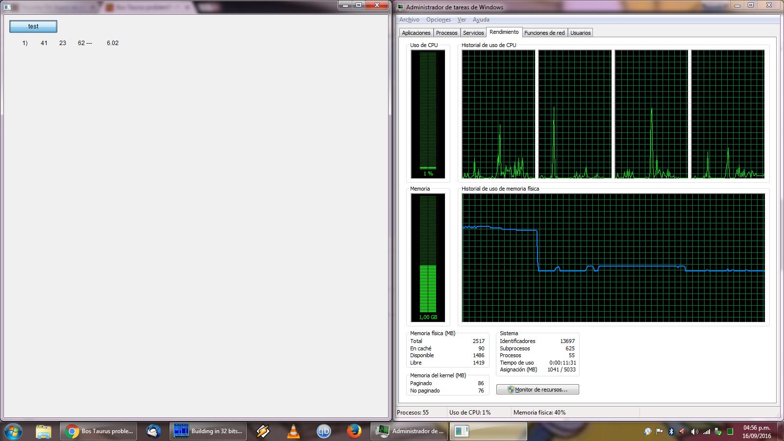Open qBittorrent from the taskbar
The width and height of the screenshot is (784, 441).
pos(323,431)
